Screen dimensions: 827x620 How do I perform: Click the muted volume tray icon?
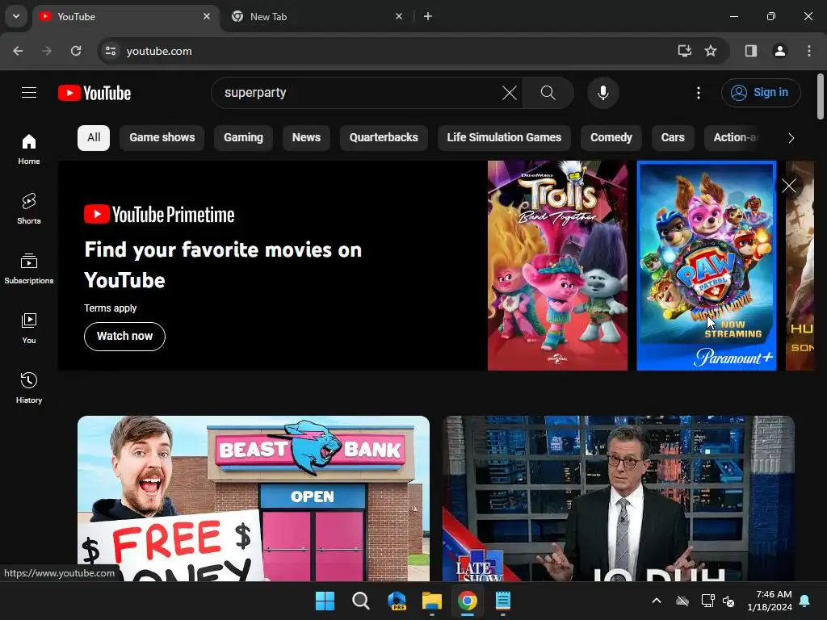tap(729, 601)
